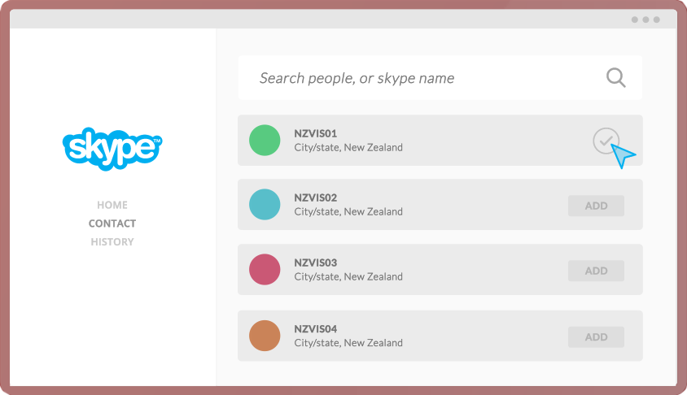Switch to the HISTORY menu item
Screen dimensions: 687x395
(112, 241)
